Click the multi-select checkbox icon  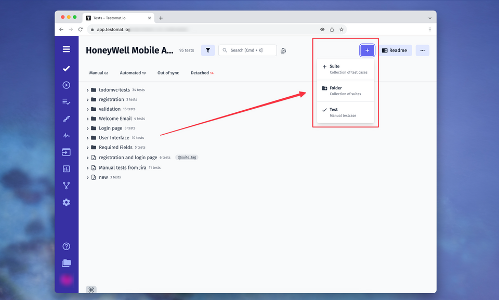coord(283,50)
